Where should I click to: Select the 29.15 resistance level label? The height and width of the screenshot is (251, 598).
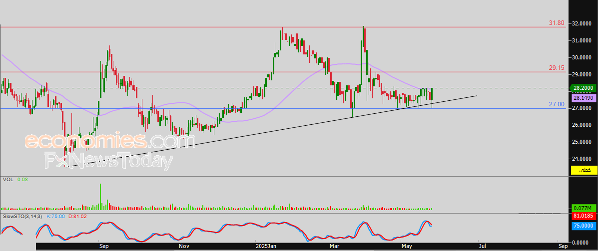click(557, 67)
